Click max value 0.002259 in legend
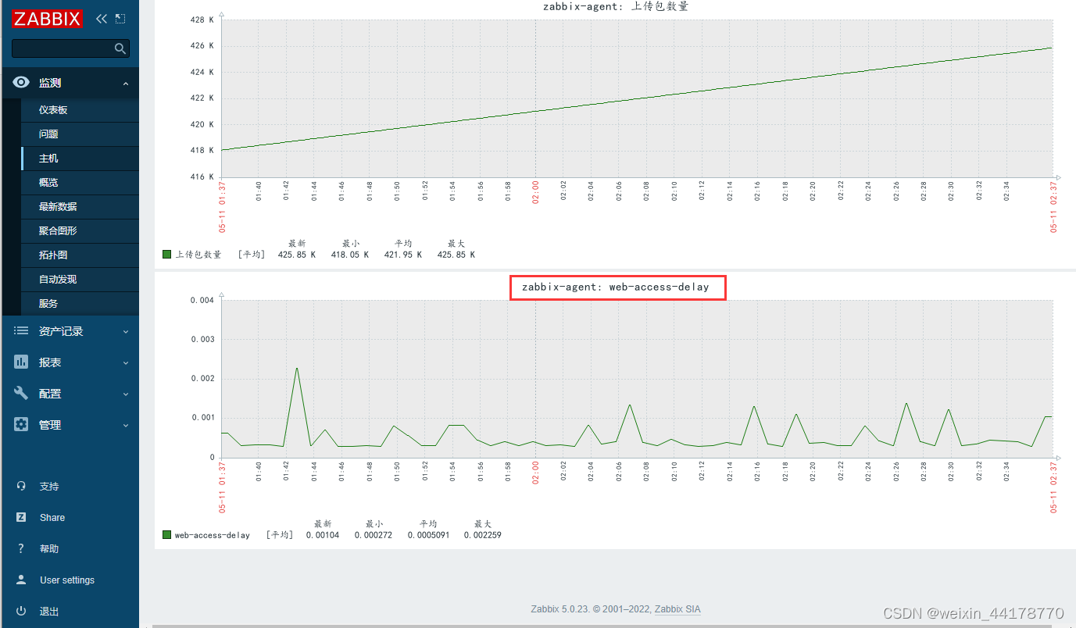Viewport: 1076px width, 628px height. [482, 535]
